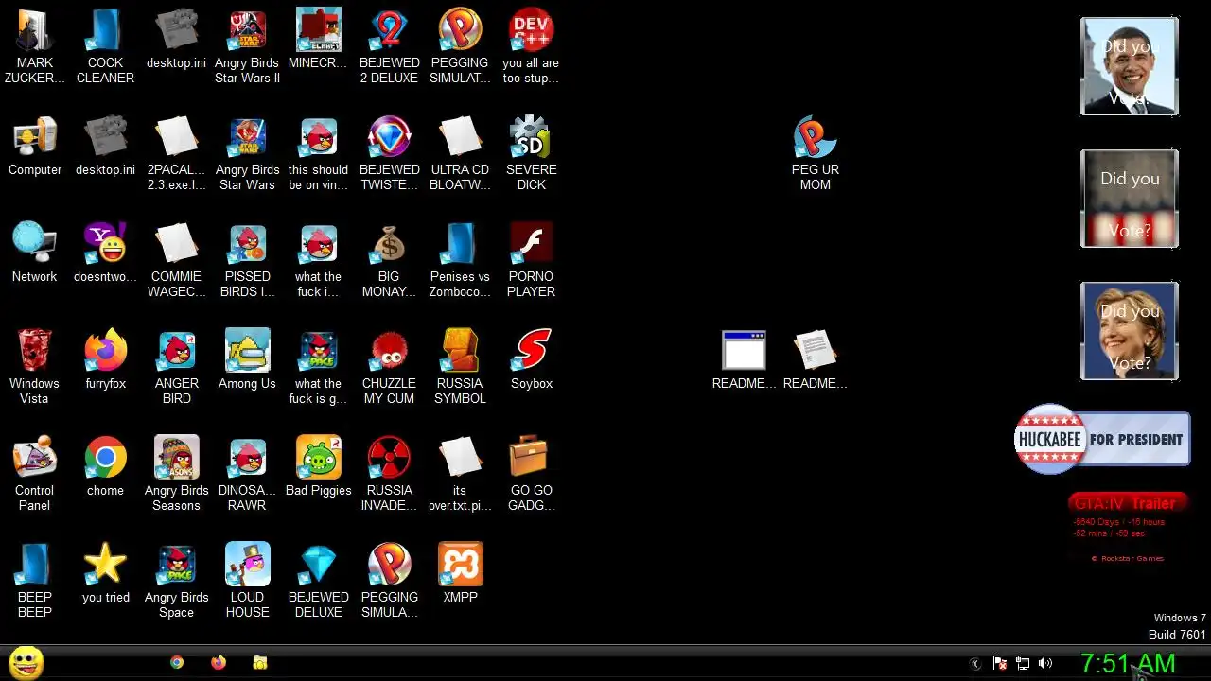The height and width of the screenshot is (681, 1211).
Task: Open the RUSSIA SYMBOL shortcut
Action: click(x=461, y=368)
